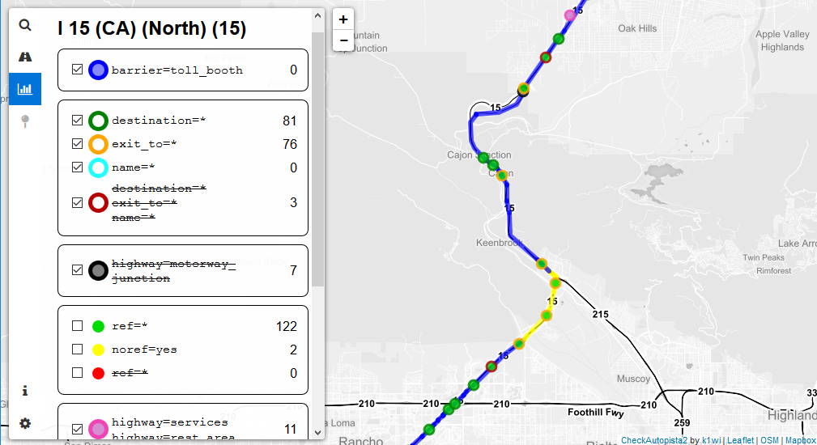Click barrier=toll_booth label
This screenshot has width=817, height=445.
(x=177, y=70)
